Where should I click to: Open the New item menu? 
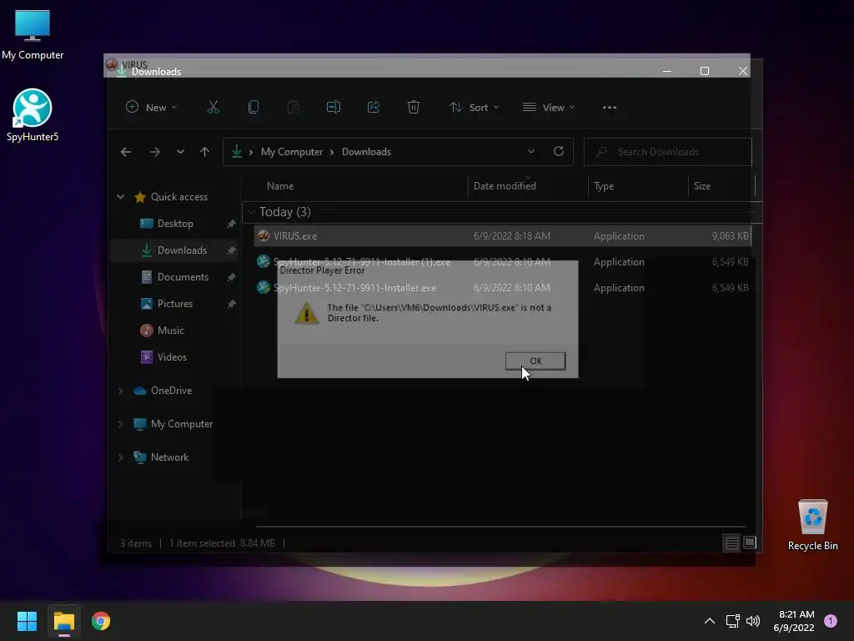152,108
